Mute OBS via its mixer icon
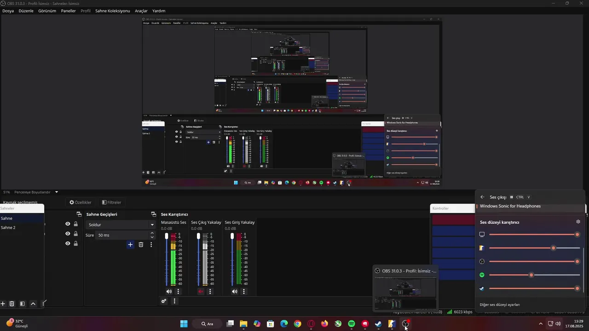The height and width of the screenshot is (331, 589). coord(482,262)
